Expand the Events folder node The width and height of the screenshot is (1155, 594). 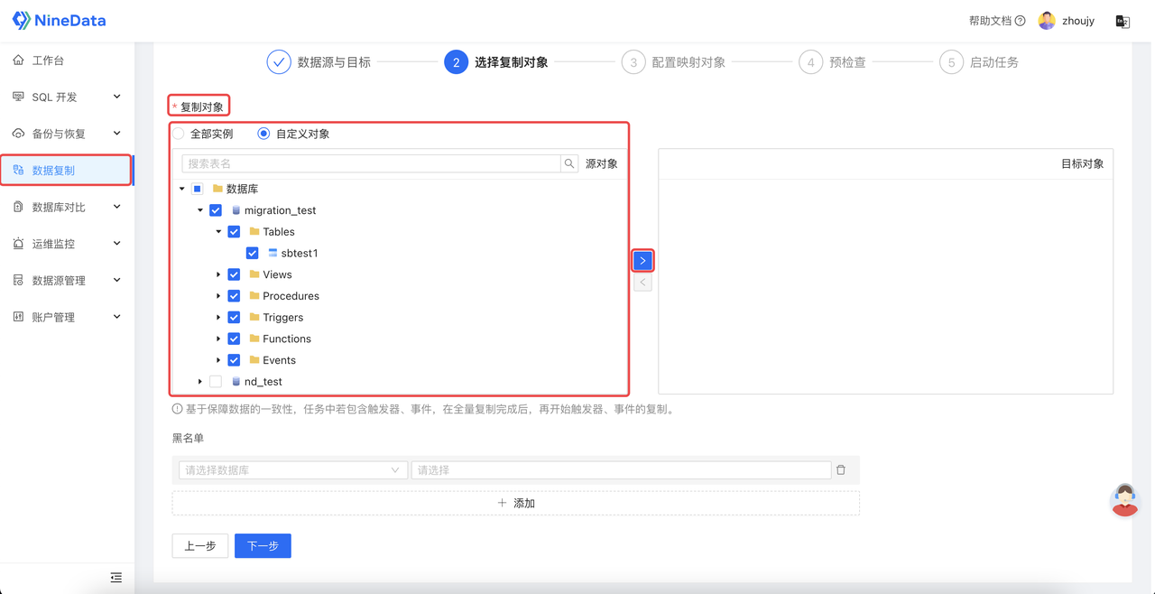218,360
